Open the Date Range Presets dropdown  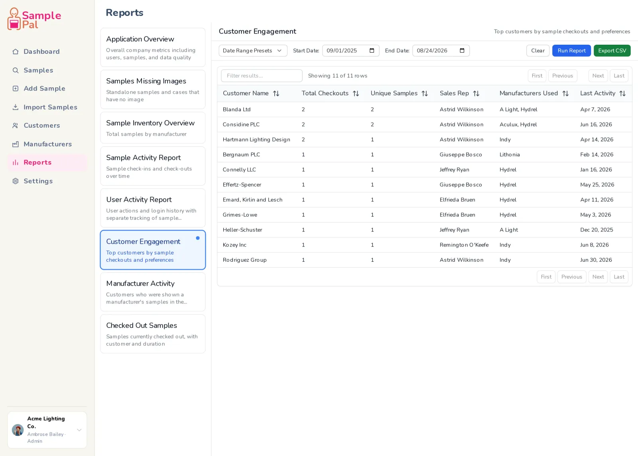pyautogui.click(x=253, y=51)
